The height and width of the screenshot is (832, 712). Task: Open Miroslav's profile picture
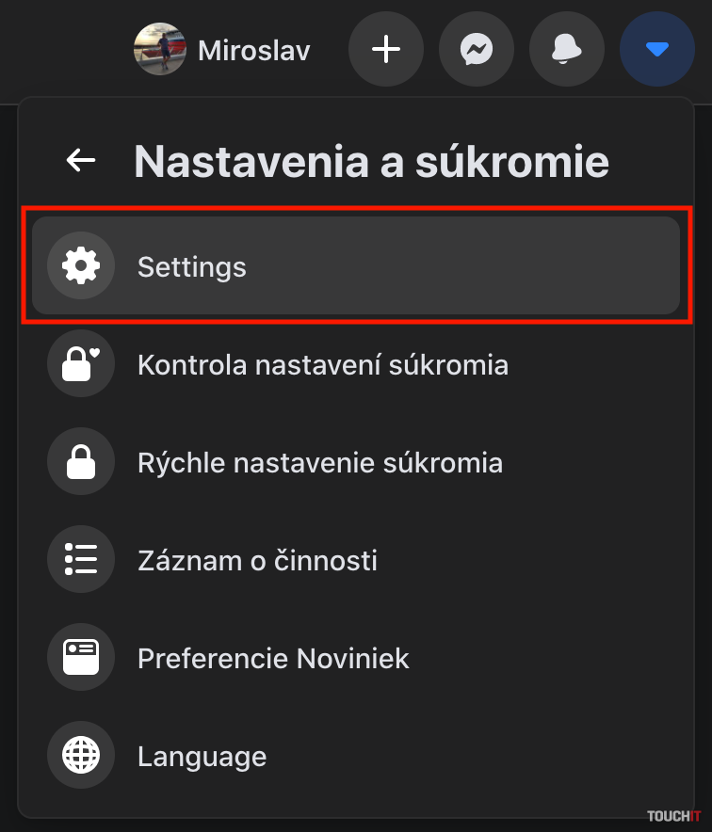pyautogui.click(x=160, y=50)
